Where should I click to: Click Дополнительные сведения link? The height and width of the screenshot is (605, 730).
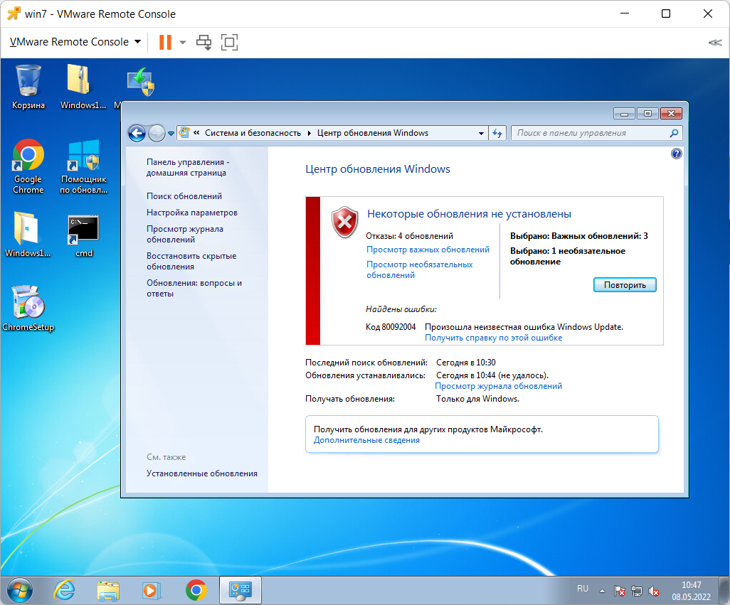point(366,440)
